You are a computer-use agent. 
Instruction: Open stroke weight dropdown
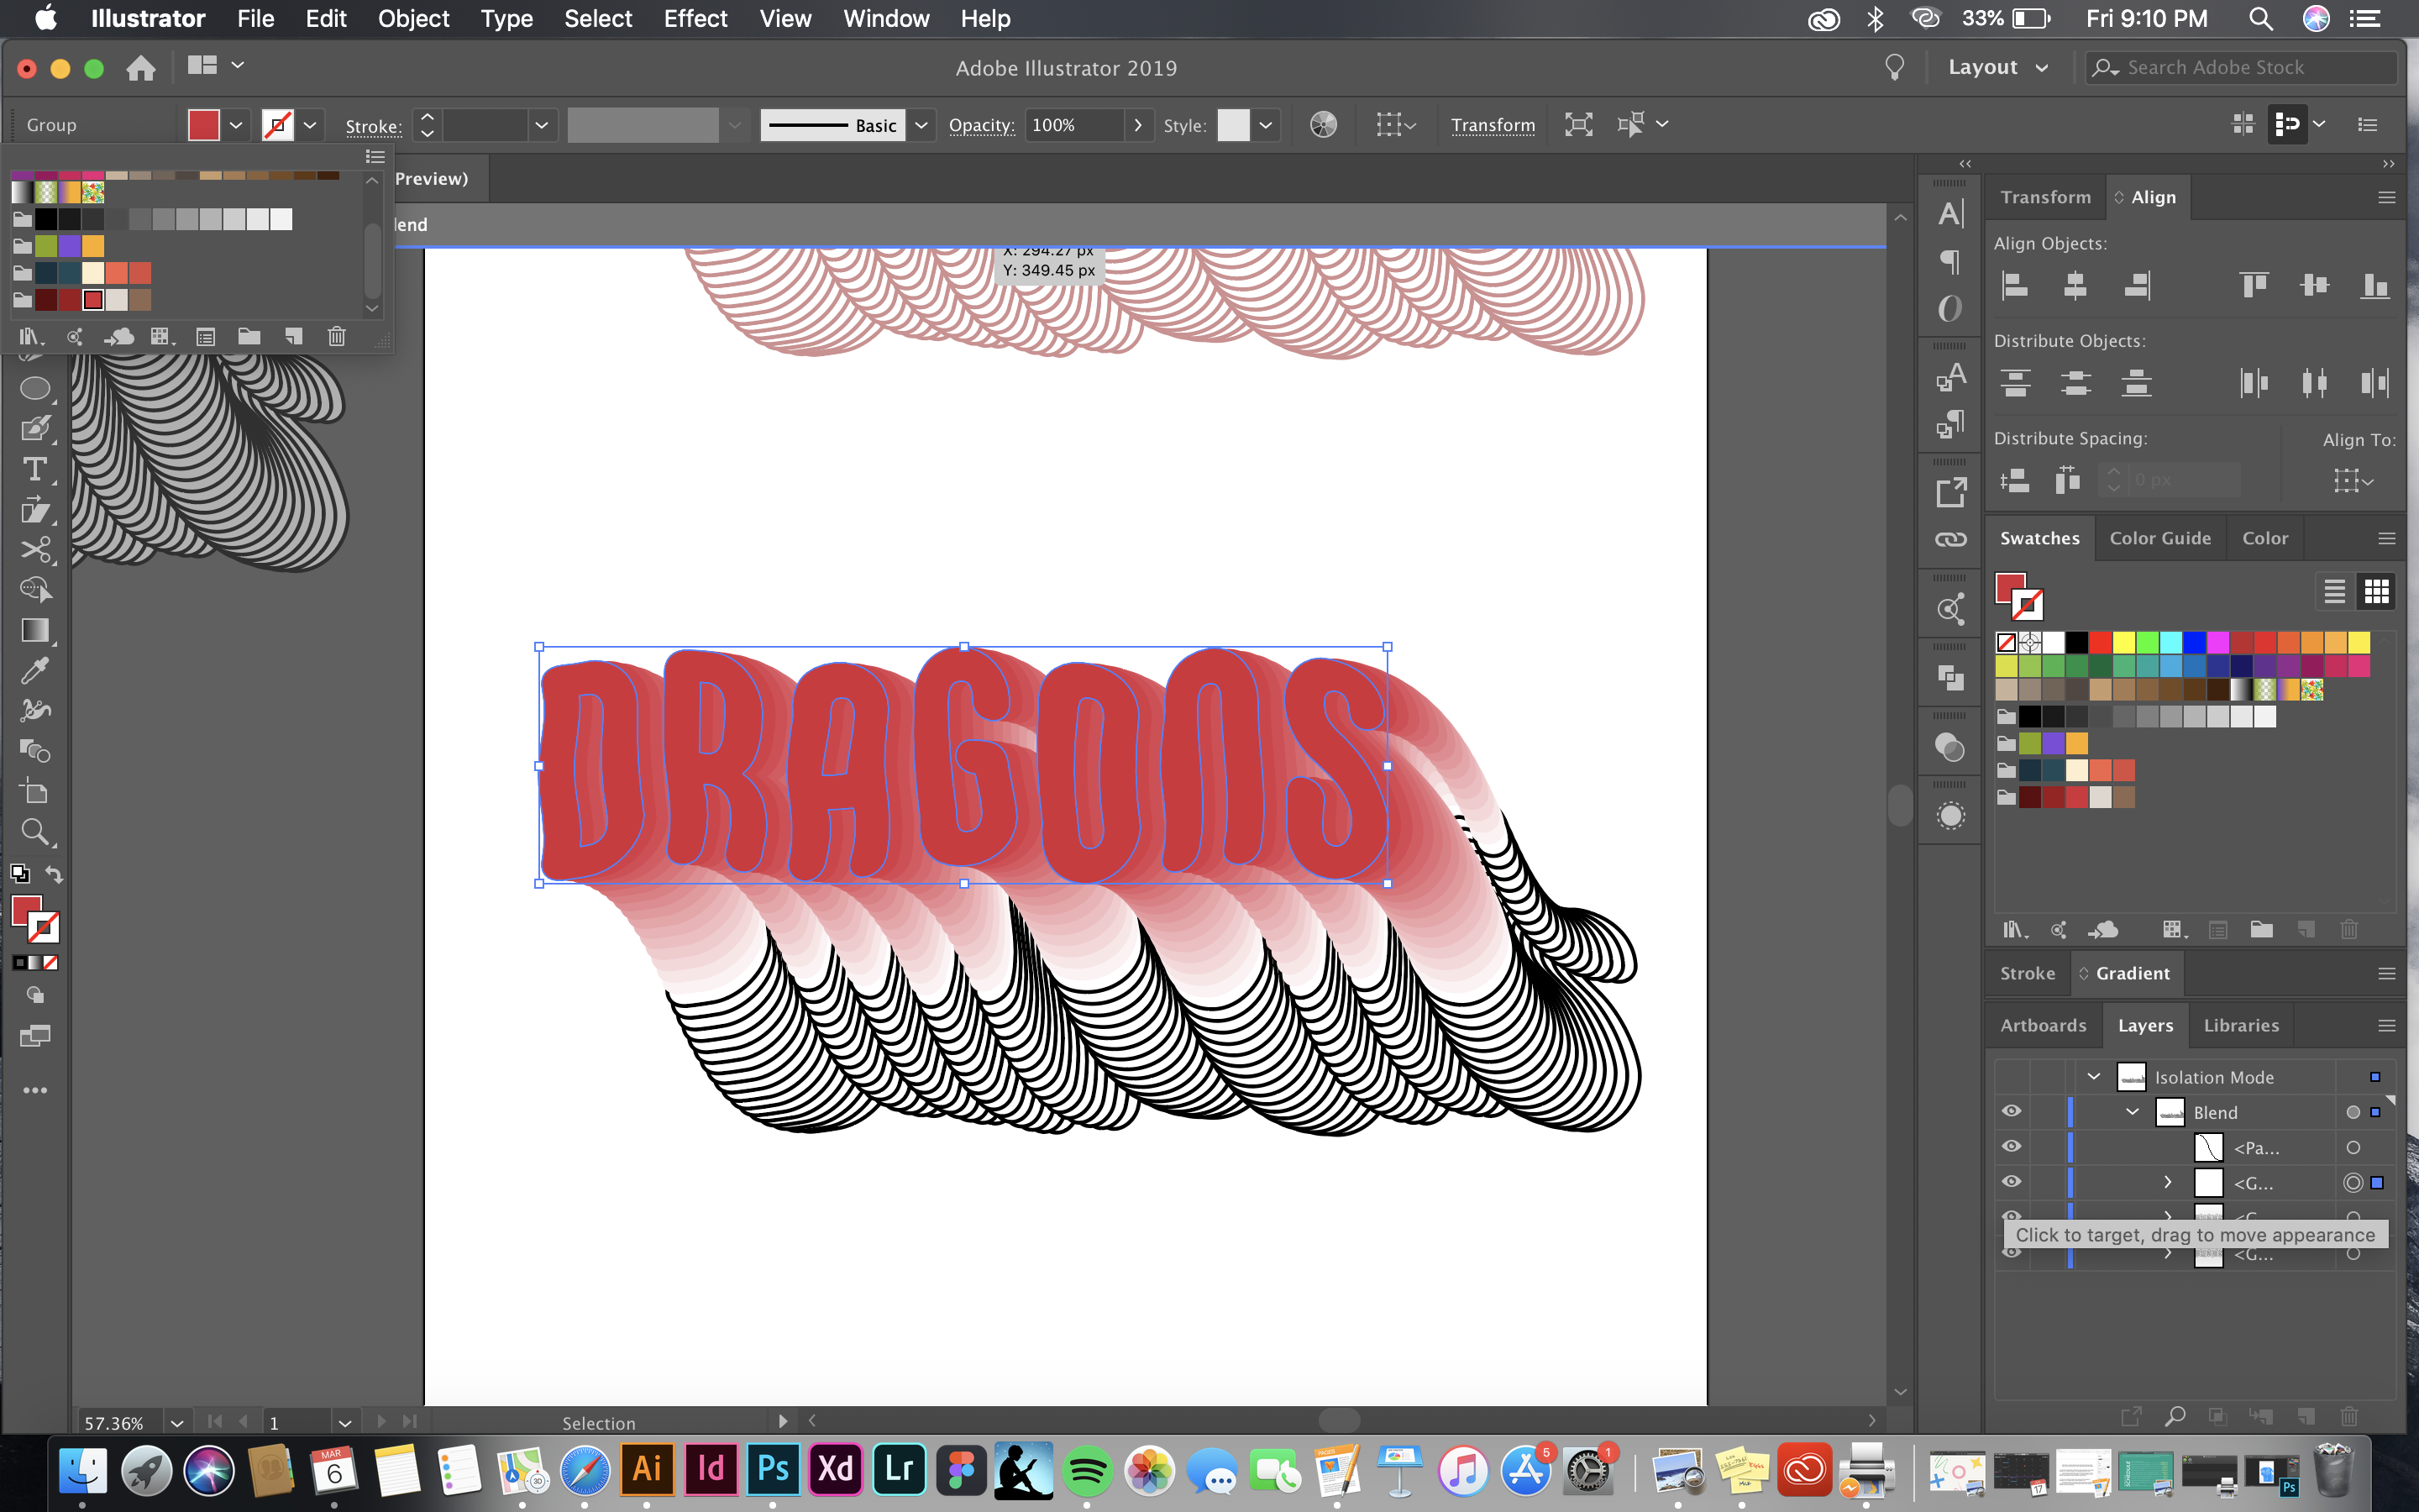pyautogui.click(x=541, y=125)
